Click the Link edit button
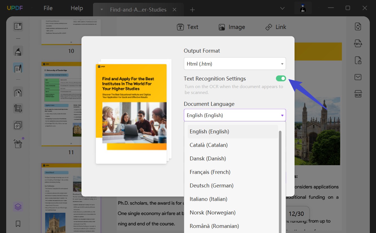 point(275,27)
